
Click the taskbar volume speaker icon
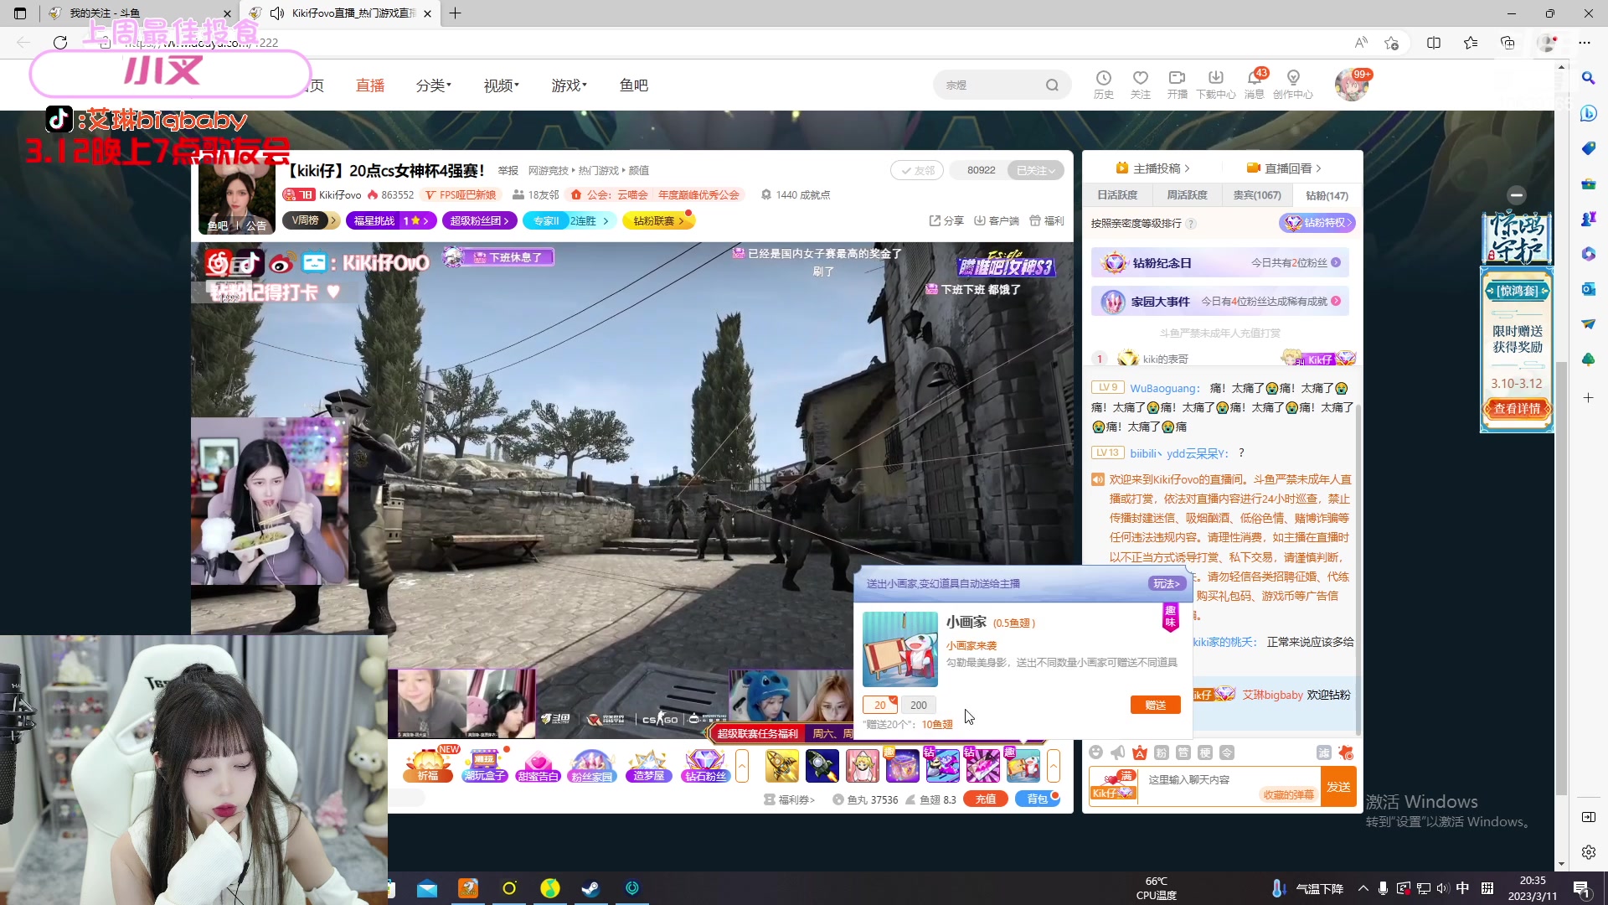1441,888
